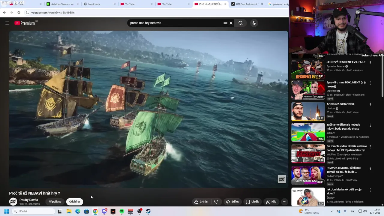Open options for JE NOVÝ RESIDENT EVIL FAIL

370,63
